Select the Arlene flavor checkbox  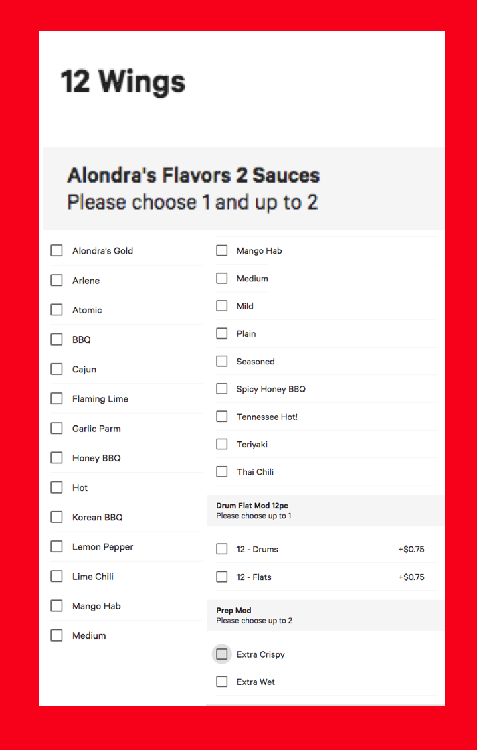57,280
